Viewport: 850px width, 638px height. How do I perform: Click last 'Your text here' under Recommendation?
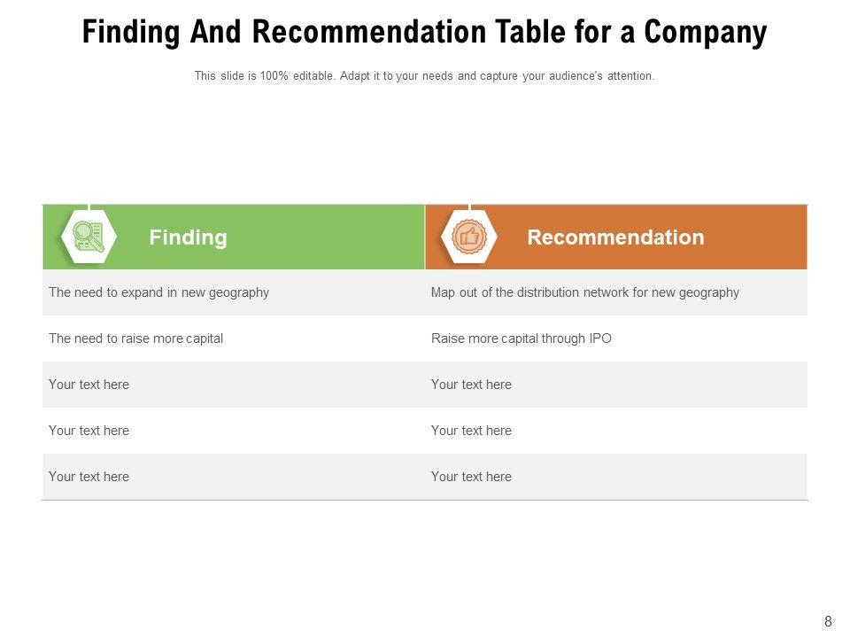pos(471,477)
